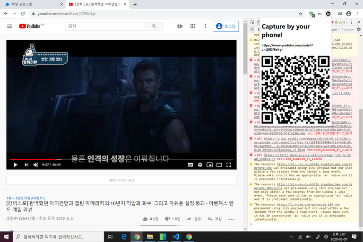Click the 로그인 sign-in button
Screen dimensions: 363x242
click(x=226, y=26)
